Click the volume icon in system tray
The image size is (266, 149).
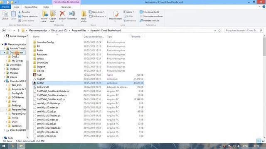pyautogui.click(x=238, y=146)
